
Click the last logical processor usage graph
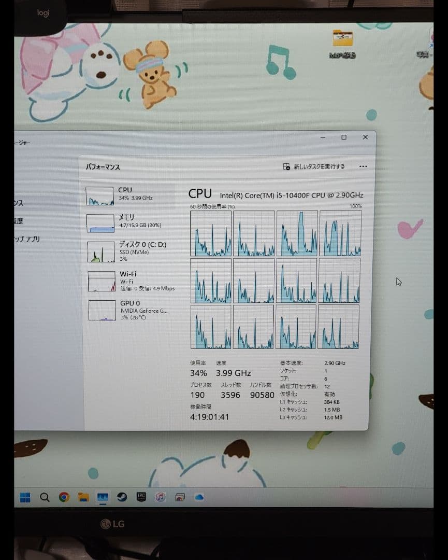coord(339,327)
